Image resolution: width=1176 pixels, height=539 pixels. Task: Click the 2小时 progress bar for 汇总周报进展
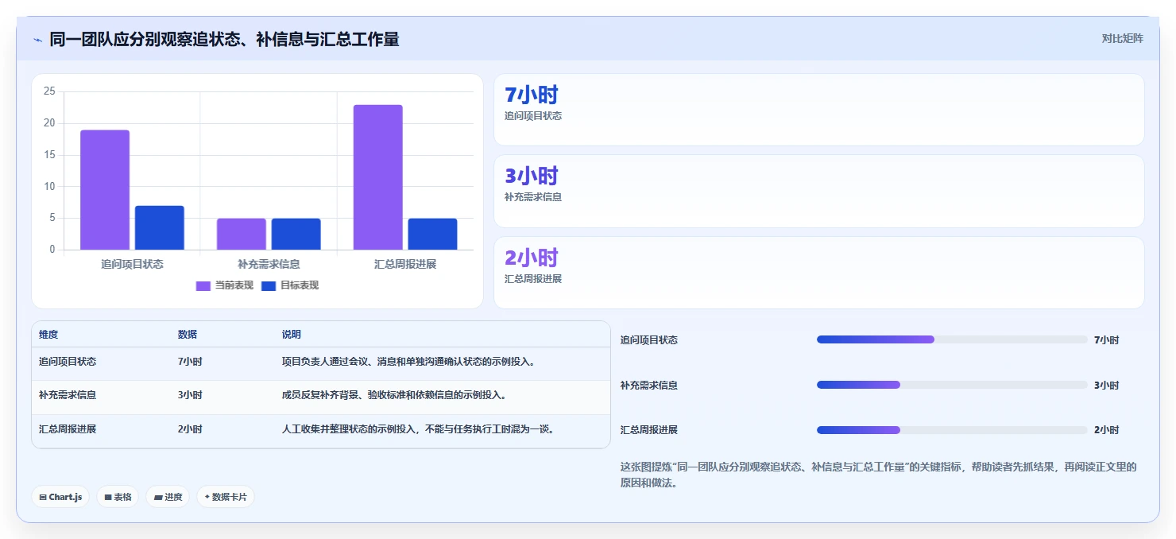click(x=952, y=430)
